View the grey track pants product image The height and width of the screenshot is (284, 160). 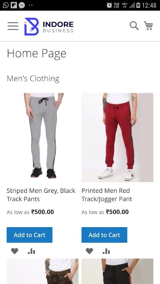point(43,137)
